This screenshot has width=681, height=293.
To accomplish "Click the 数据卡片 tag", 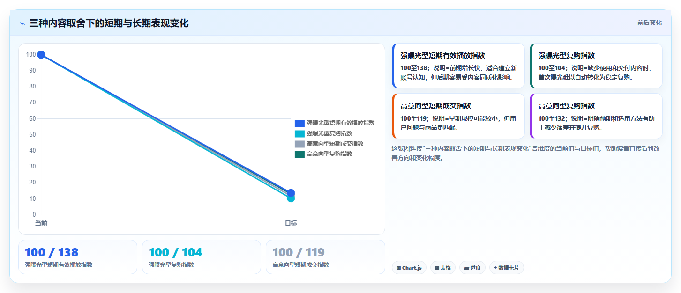I will point(506,268).
